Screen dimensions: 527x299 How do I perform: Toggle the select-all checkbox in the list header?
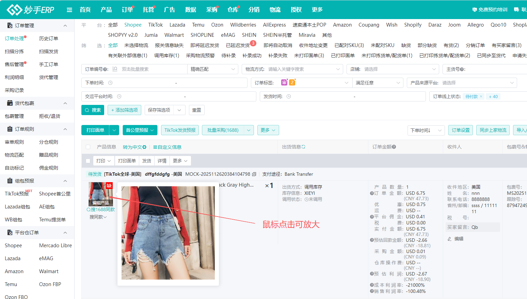(88, 147)
